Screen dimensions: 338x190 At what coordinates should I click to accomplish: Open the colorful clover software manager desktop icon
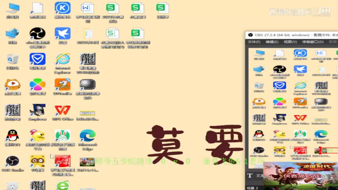(38, 87)
